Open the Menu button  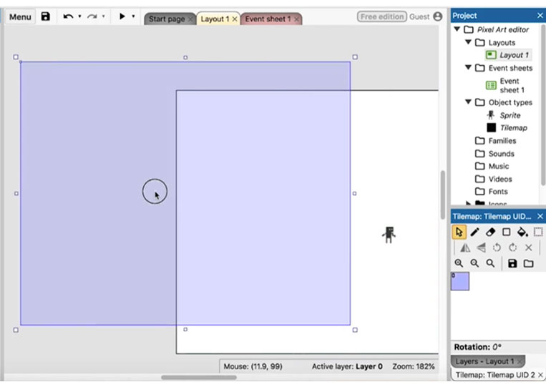[x=20, y=16]
